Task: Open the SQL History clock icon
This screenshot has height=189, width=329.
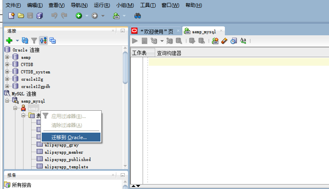Action: (233, 41)
